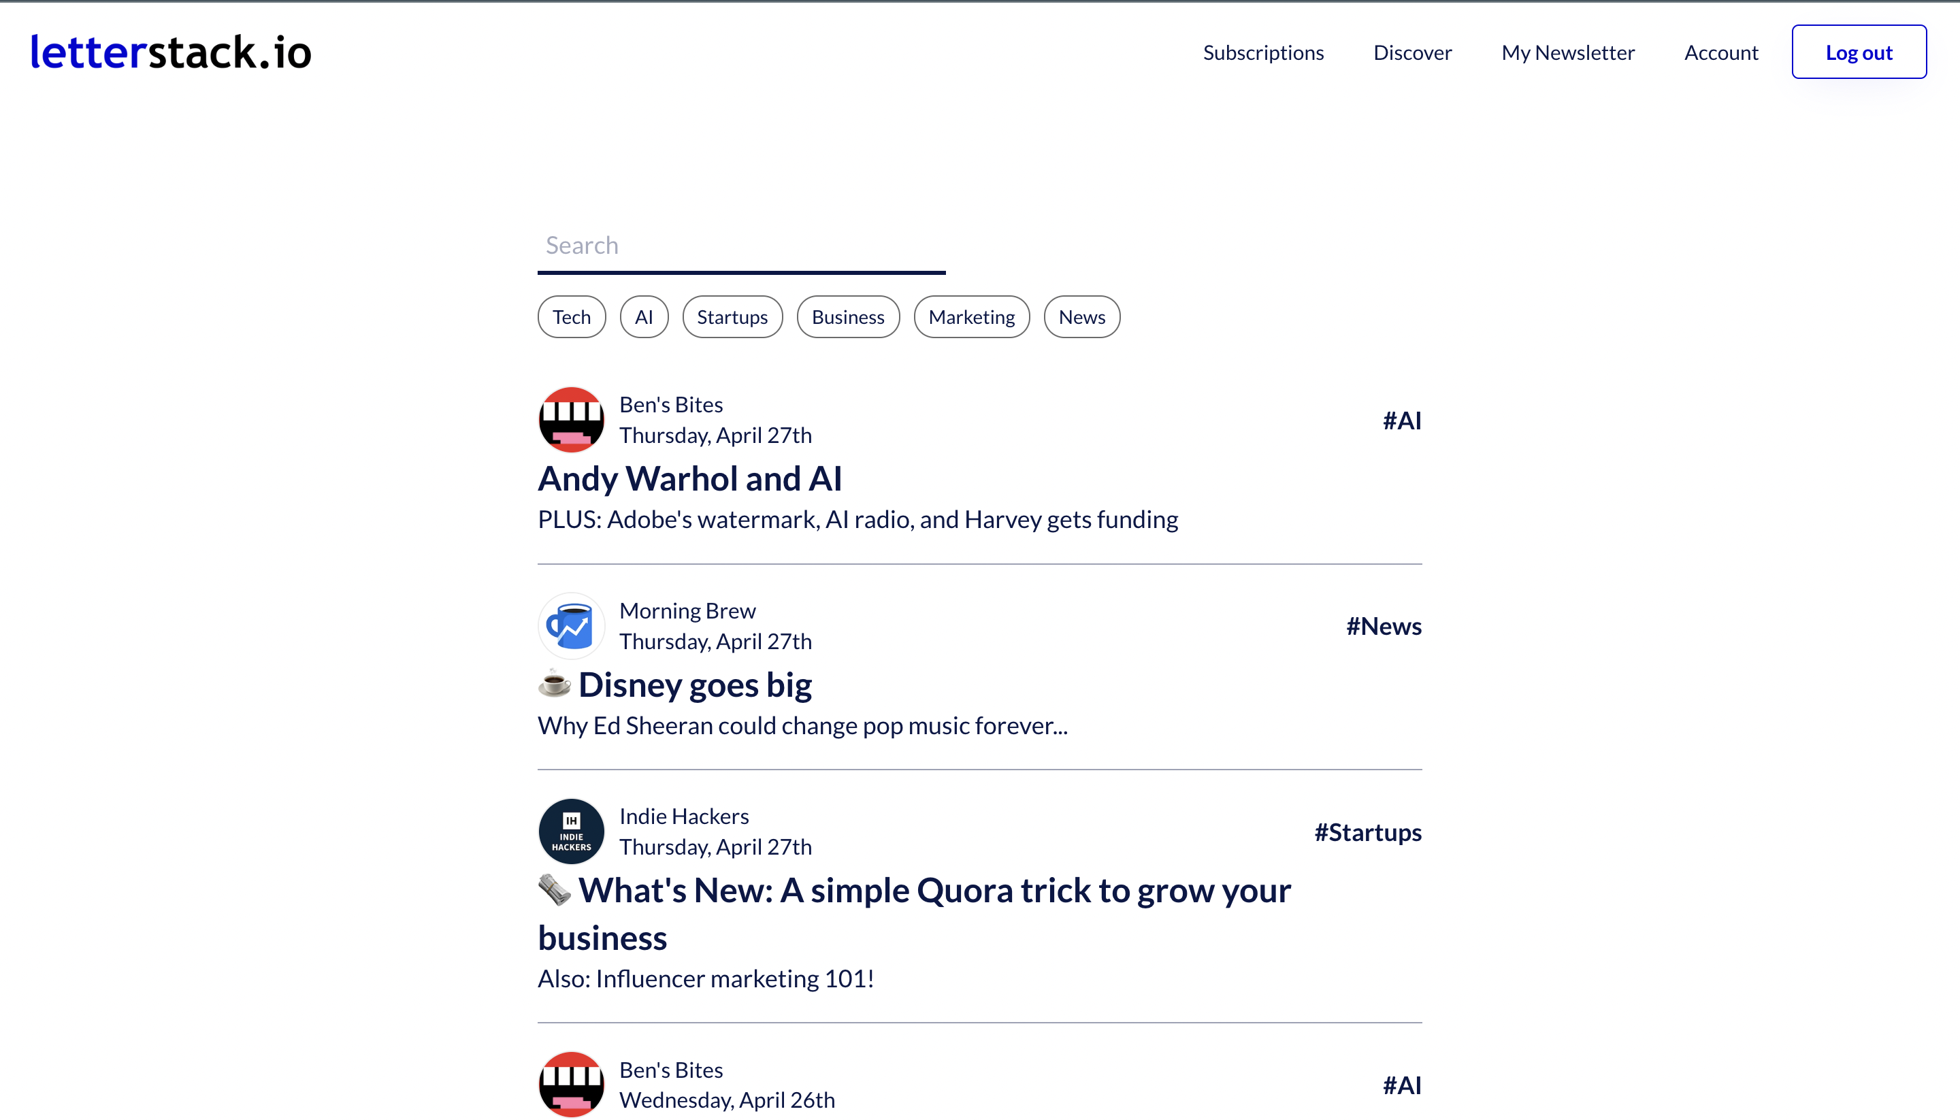Toggle the News filter chip

click(x=1081, y=317)
